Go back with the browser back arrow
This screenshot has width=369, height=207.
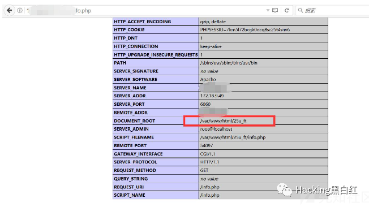[10, 10]
